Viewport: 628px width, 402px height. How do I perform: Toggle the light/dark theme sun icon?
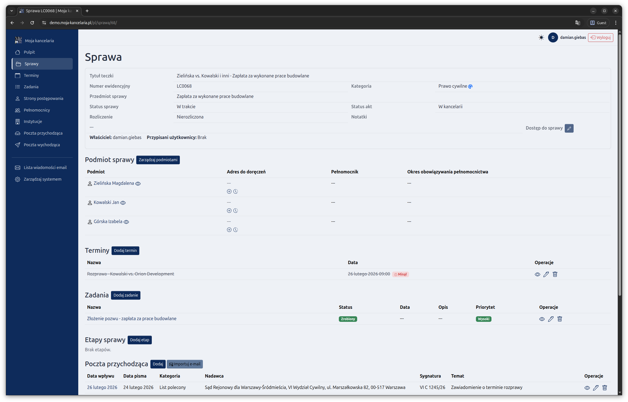pos(541,37)
